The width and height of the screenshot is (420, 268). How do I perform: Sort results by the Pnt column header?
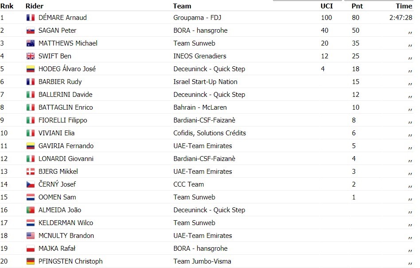tap(358, 6)
